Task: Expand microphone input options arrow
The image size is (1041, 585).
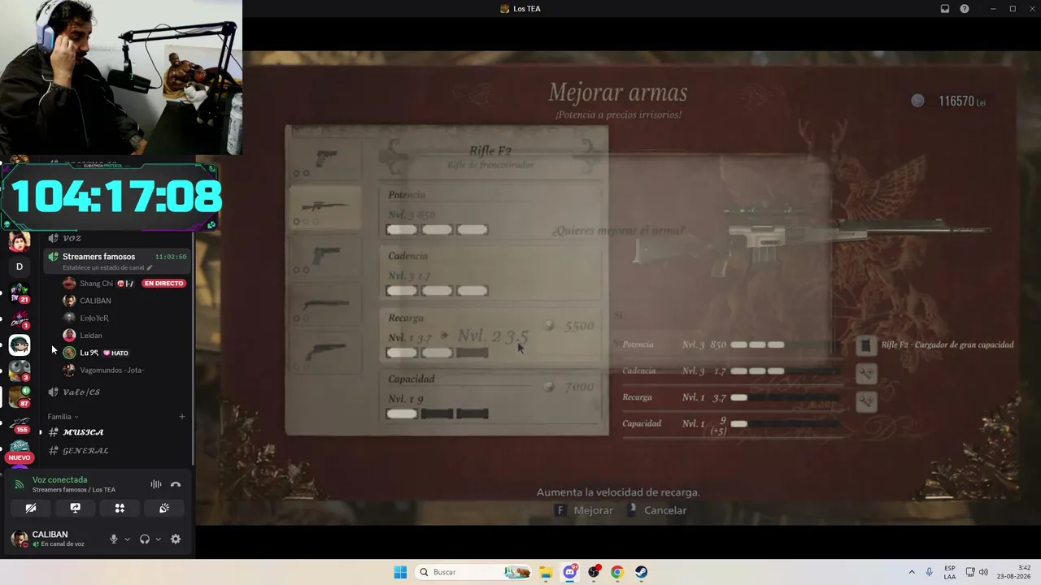Action: [127, 539]
